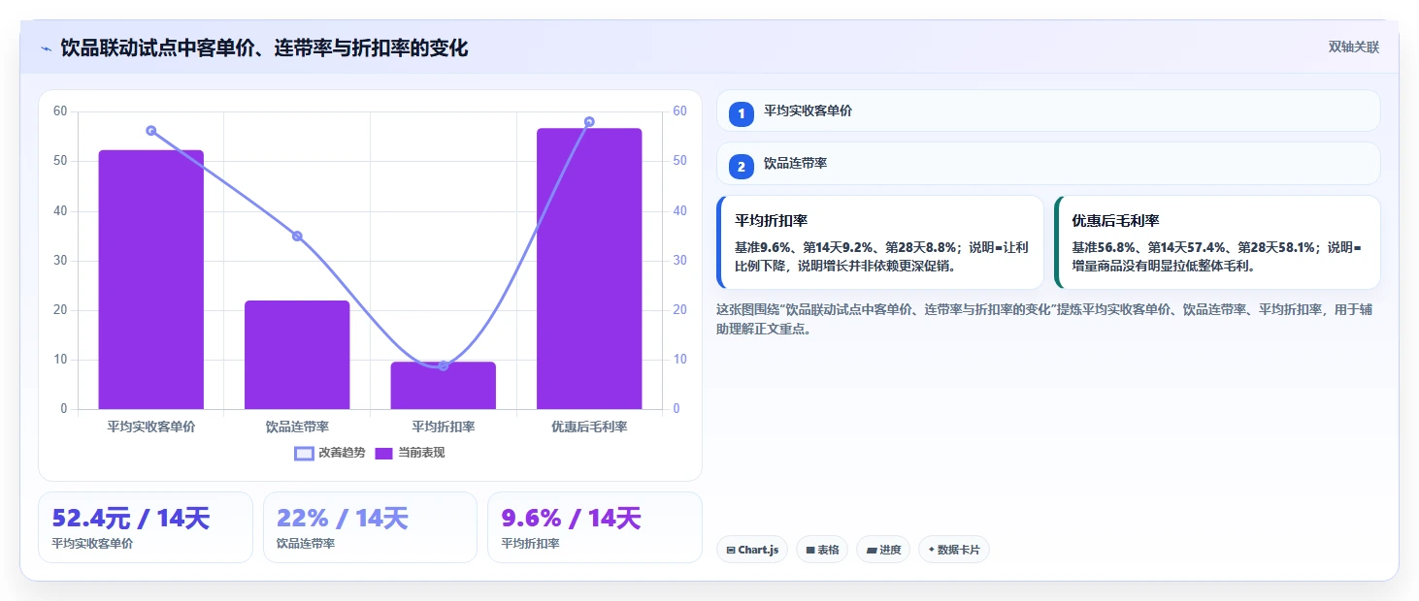Click the icon inside the 进度 tag

(x=872, y=551)
